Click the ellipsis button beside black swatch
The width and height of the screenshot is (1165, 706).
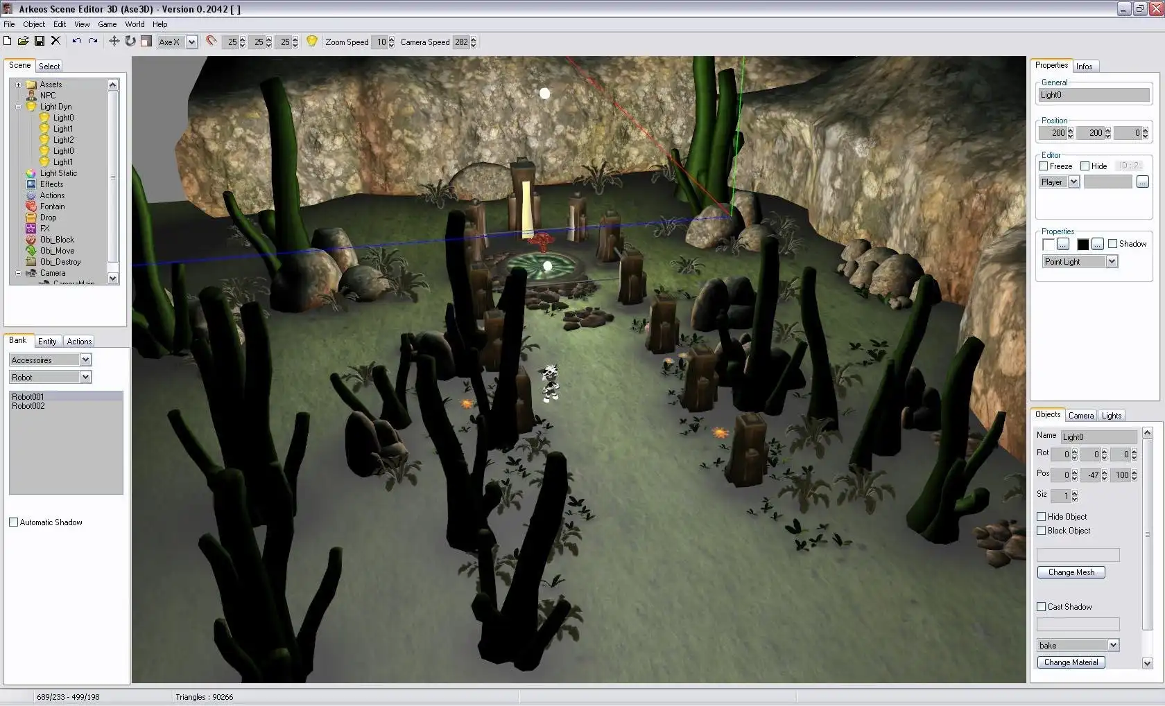(1097, 245)
